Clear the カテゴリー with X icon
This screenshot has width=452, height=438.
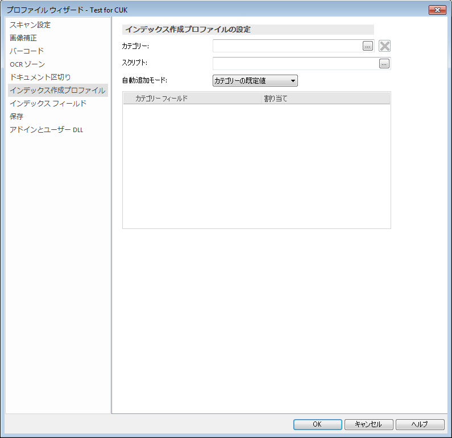pos(384,46)
